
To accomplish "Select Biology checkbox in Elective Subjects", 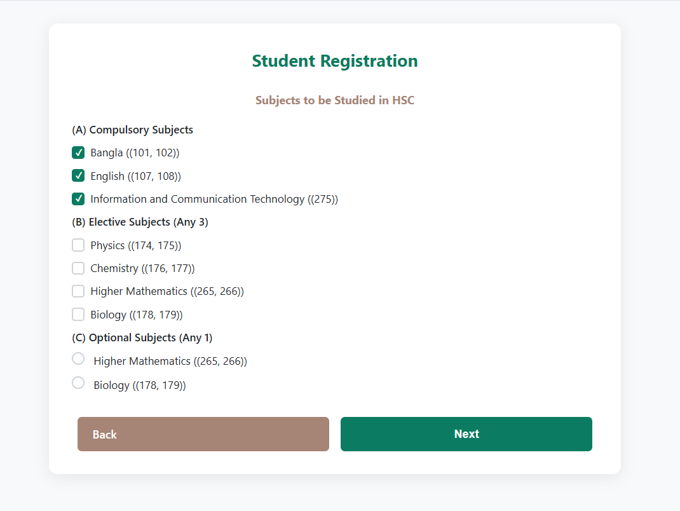I will click(78, 314).
